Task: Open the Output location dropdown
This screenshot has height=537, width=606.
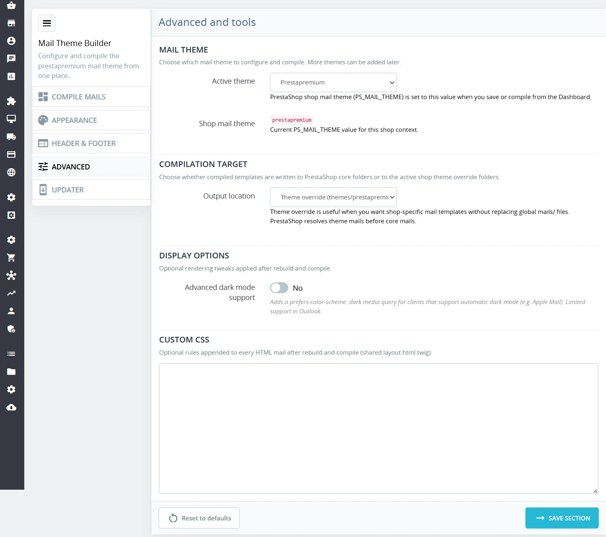Action: point(333,197)
